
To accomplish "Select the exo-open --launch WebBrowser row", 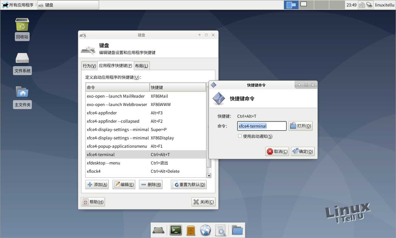I will coord(146,104).
